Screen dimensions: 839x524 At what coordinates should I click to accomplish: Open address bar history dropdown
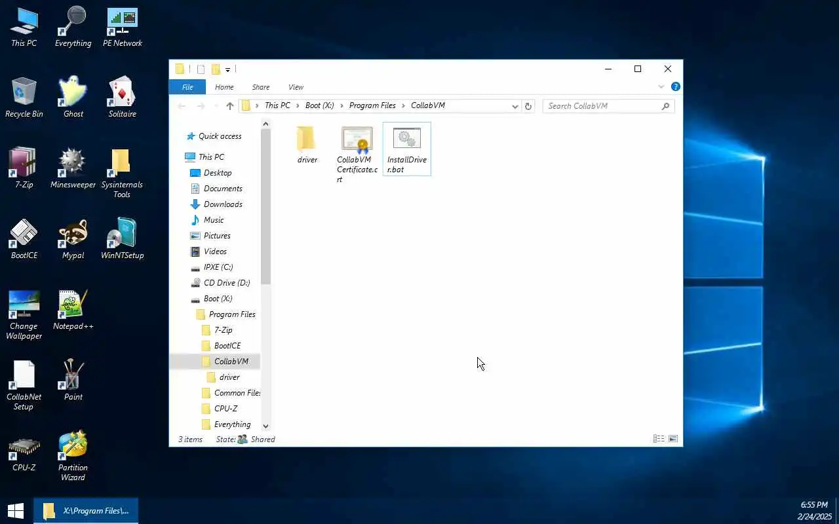(x=515, y=105)
